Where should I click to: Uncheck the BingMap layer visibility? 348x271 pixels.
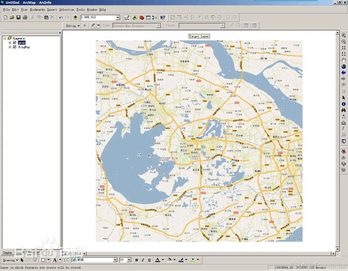coord(15,47)
